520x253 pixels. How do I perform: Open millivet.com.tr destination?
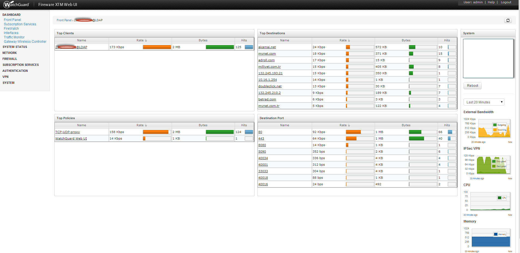tap(270, 67)
